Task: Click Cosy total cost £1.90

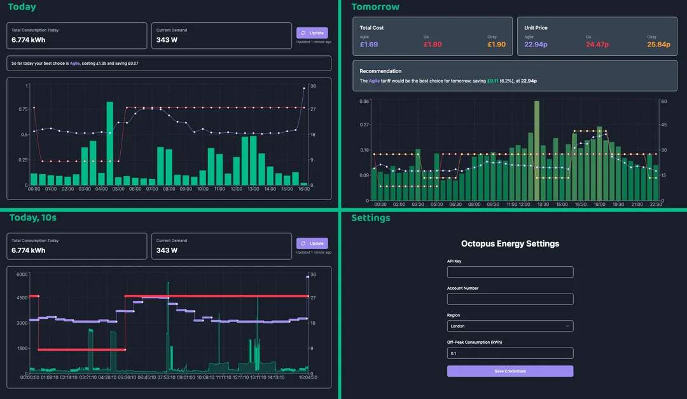Action: pos(496,44)
